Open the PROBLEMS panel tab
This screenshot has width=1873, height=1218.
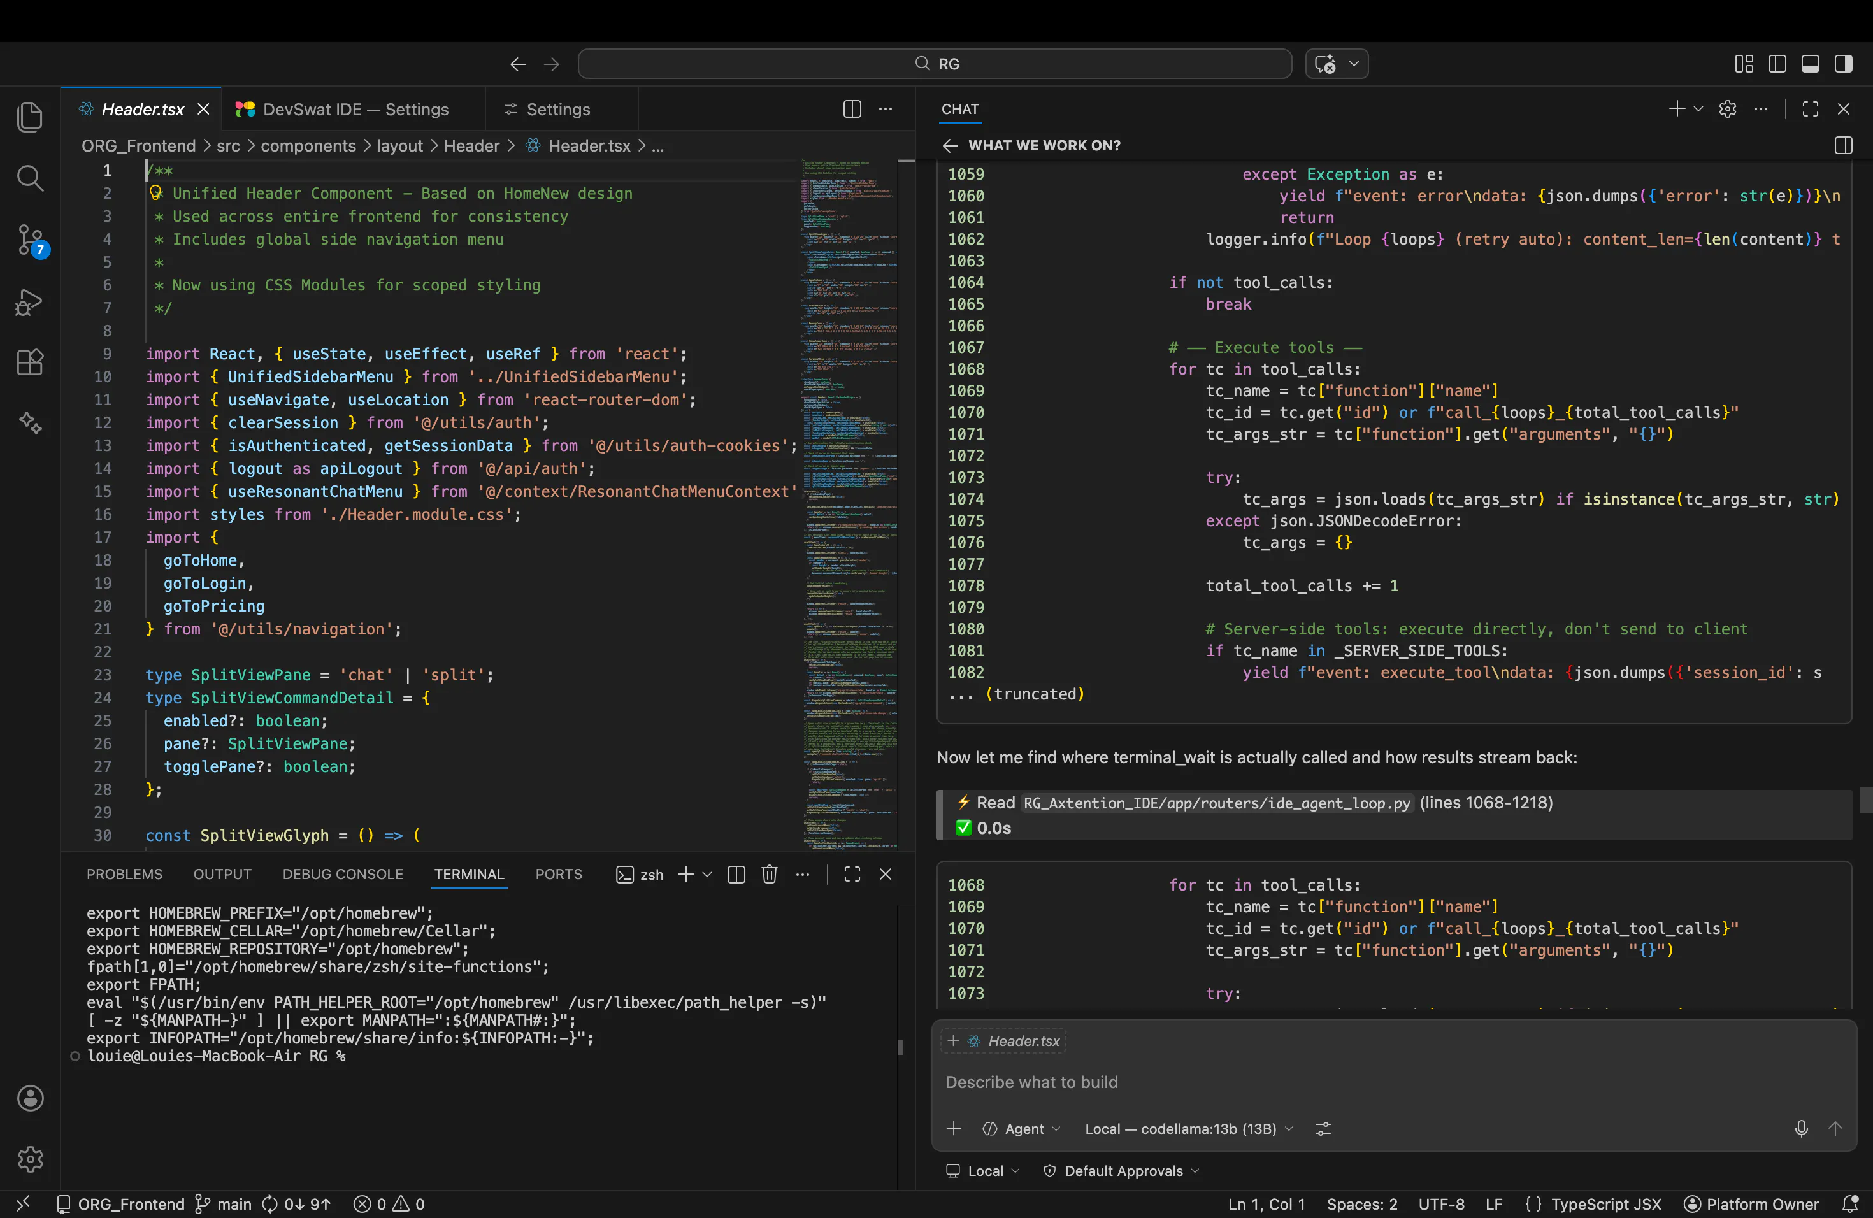point(124,874)
